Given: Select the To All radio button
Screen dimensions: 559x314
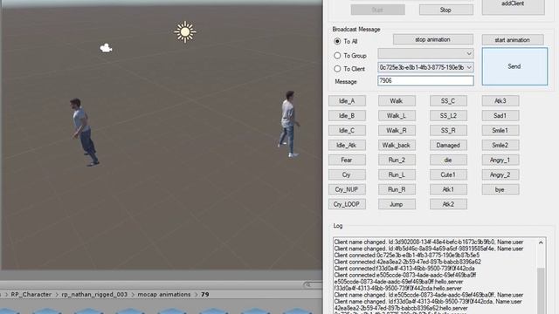Looking at the screenshot, I should click(337, 41).
